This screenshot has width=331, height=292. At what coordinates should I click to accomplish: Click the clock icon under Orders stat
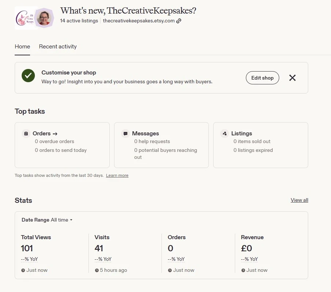click(x=170, y=270)
